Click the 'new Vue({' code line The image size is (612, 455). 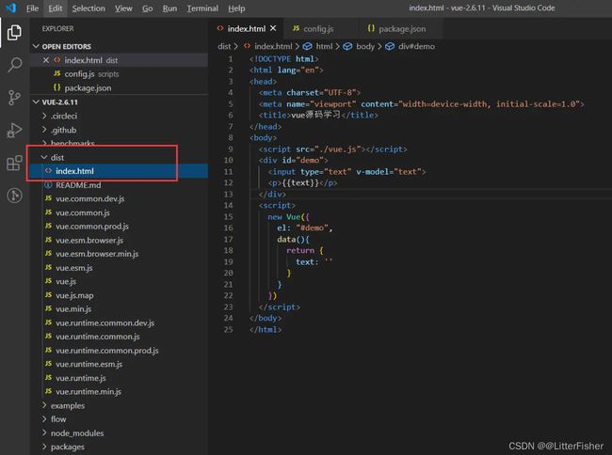click(x=288, y=217)
